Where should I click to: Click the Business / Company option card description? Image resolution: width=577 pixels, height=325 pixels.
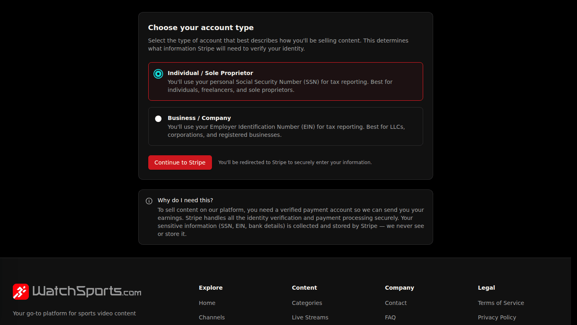(286, 131)
